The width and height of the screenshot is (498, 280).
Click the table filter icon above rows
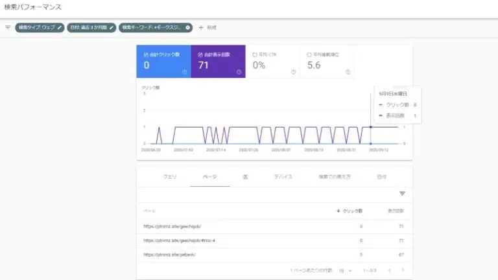click(402, 194)
